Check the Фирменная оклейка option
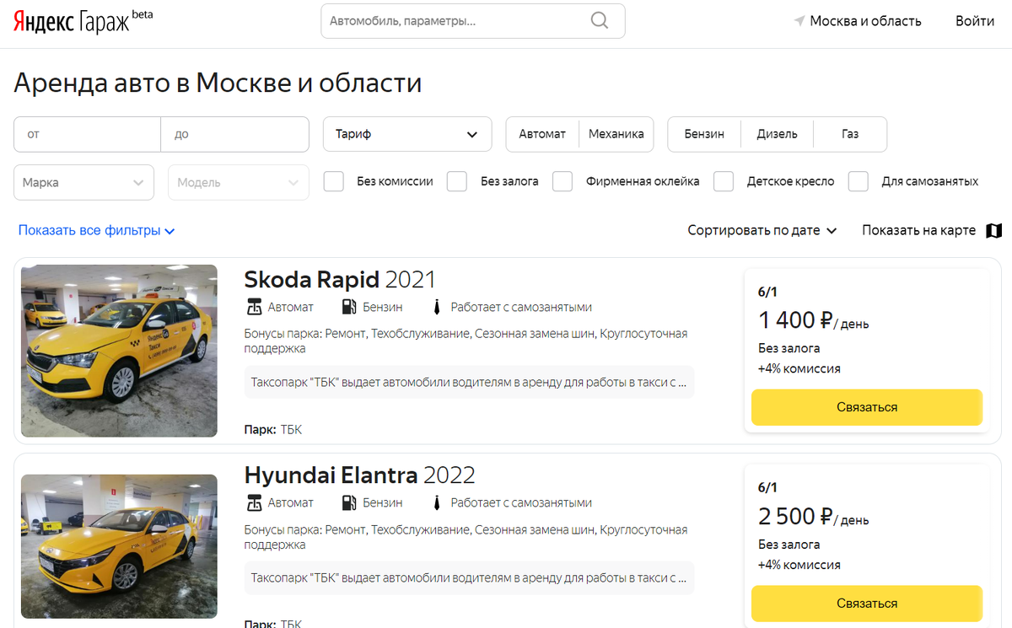The width and height of the screenshot is (1012, 628). pos(563,181)
